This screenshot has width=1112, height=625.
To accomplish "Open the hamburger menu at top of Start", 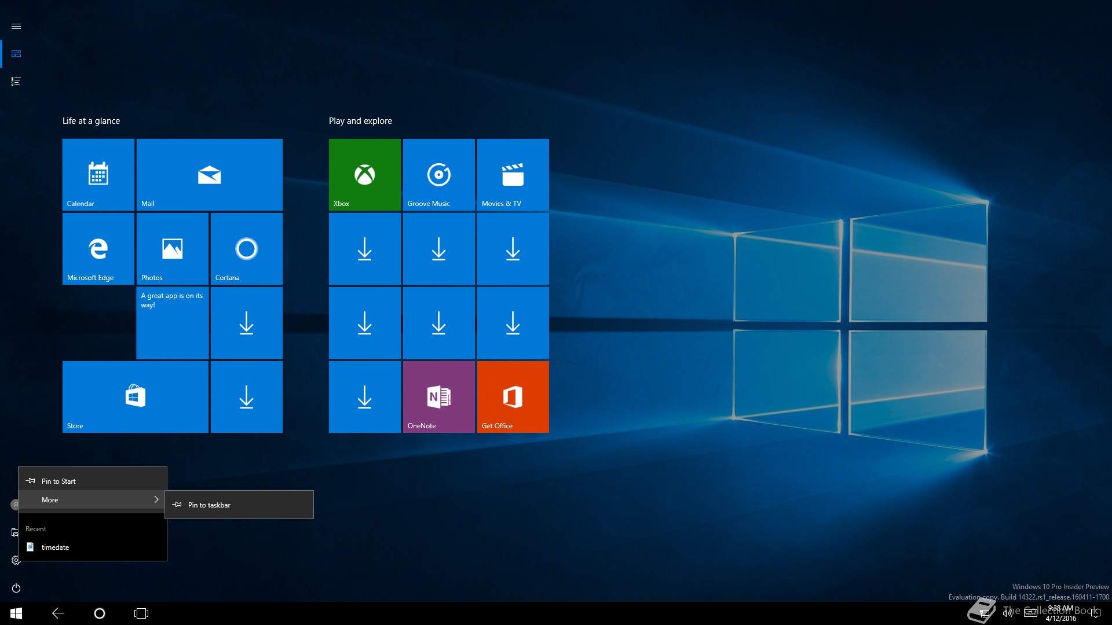I will (x=16, y=26).
